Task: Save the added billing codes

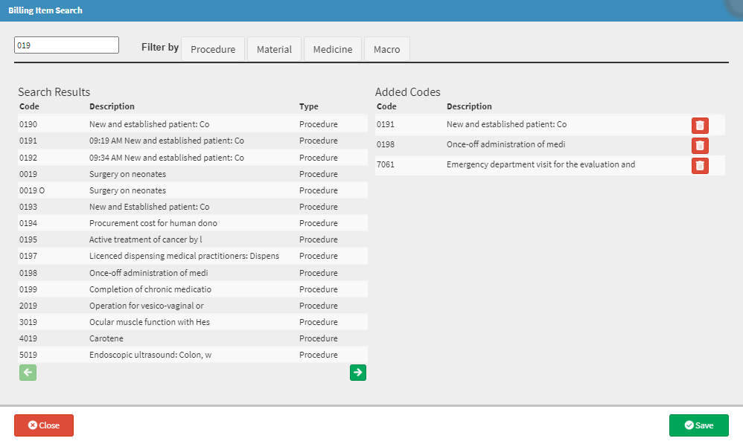Action: 698,425
